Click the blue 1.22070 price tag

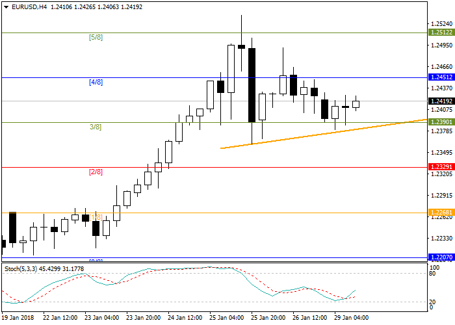[x=441, y=257]
